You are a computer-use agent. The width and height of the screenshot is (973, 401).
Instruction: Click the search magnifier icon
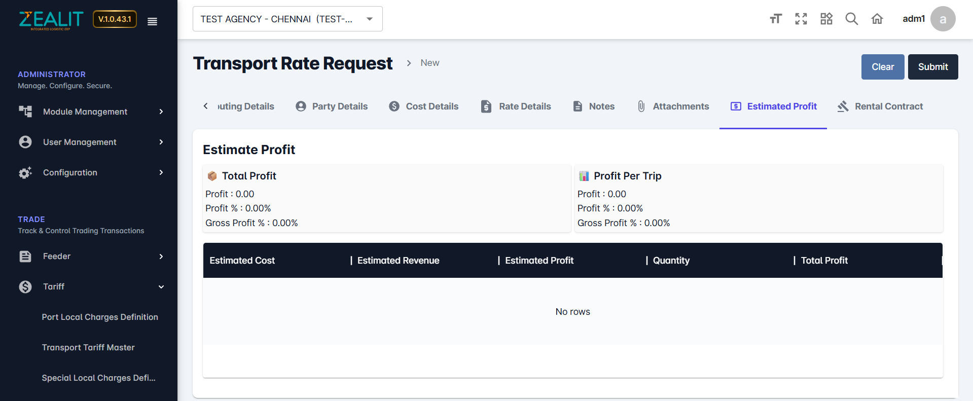851,19
